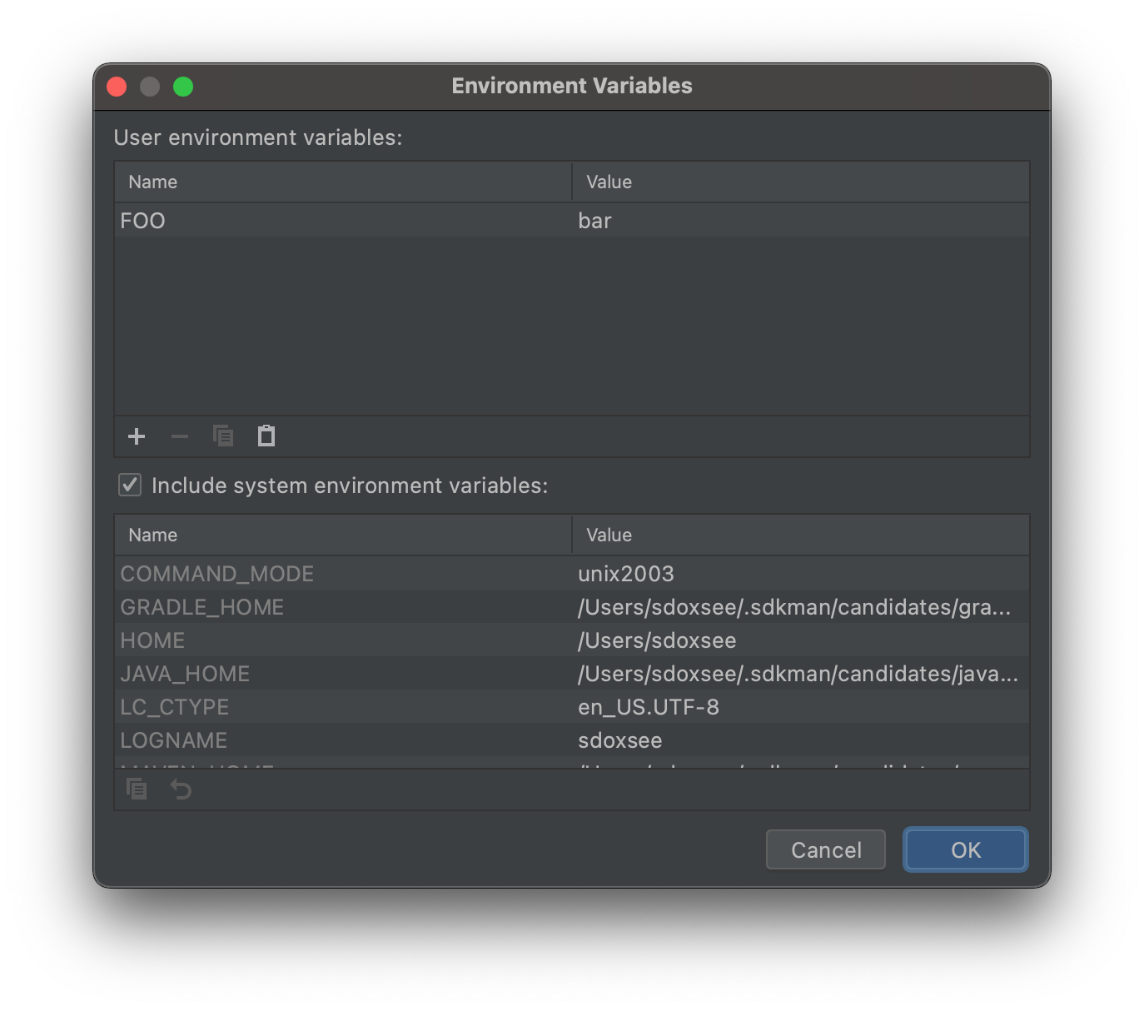The width and height of the screenshot is (1144, 1011).
Task: Click the Name column header
Action: click(152, 182)
